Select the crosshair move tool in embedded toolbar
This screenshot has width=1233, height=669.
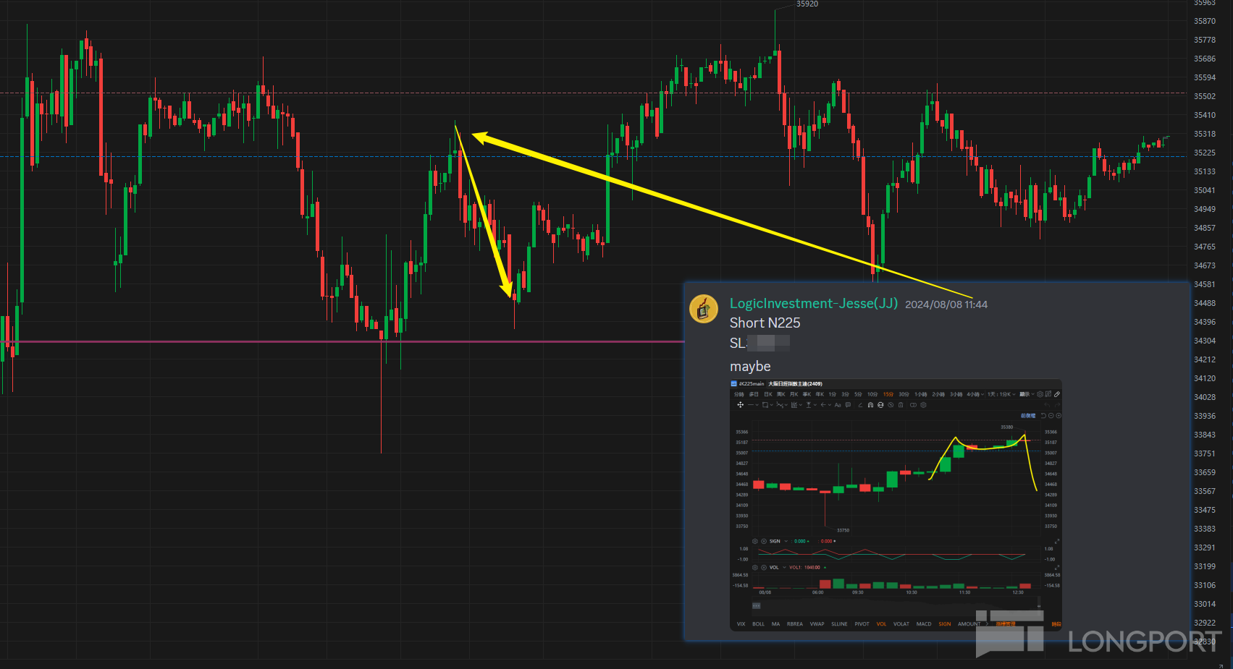[x=741, y=405]
